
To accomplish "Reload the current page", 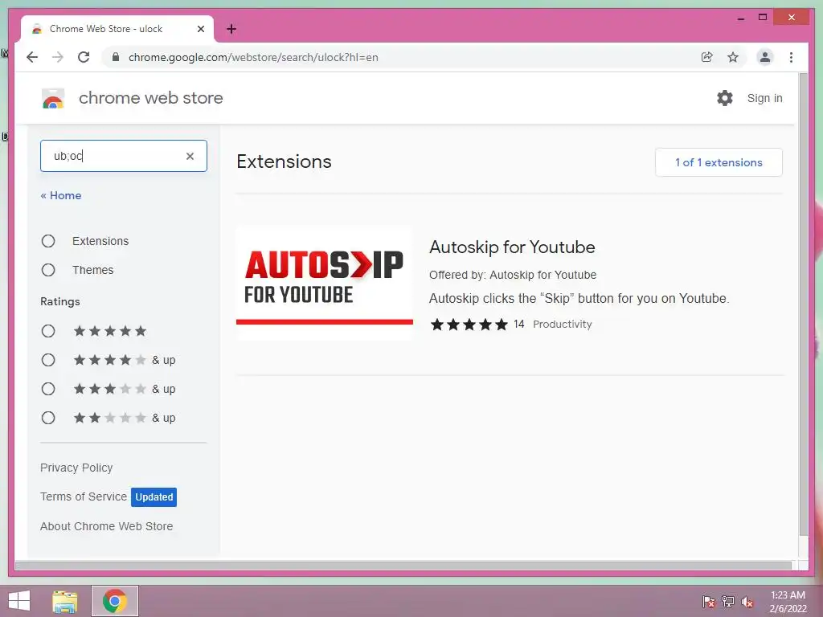I will pos(84,57).
